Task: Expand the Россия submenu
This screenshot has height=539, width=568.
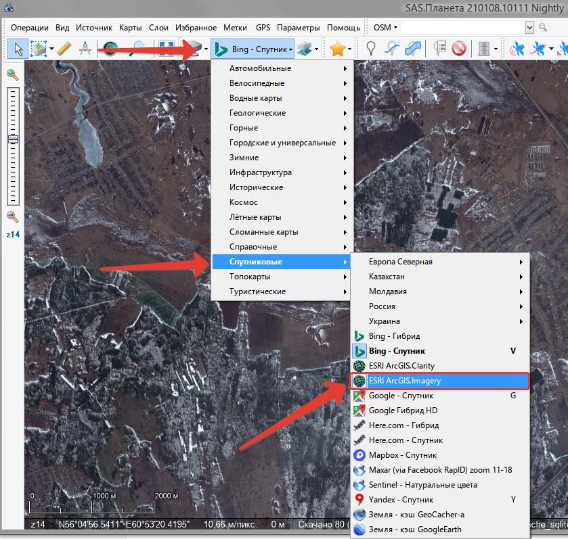Action: [440, 306]
